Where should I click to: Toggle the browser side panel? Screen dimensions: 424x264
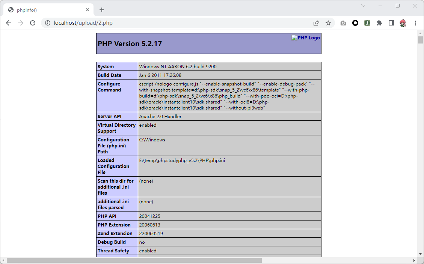coord(391,23)
